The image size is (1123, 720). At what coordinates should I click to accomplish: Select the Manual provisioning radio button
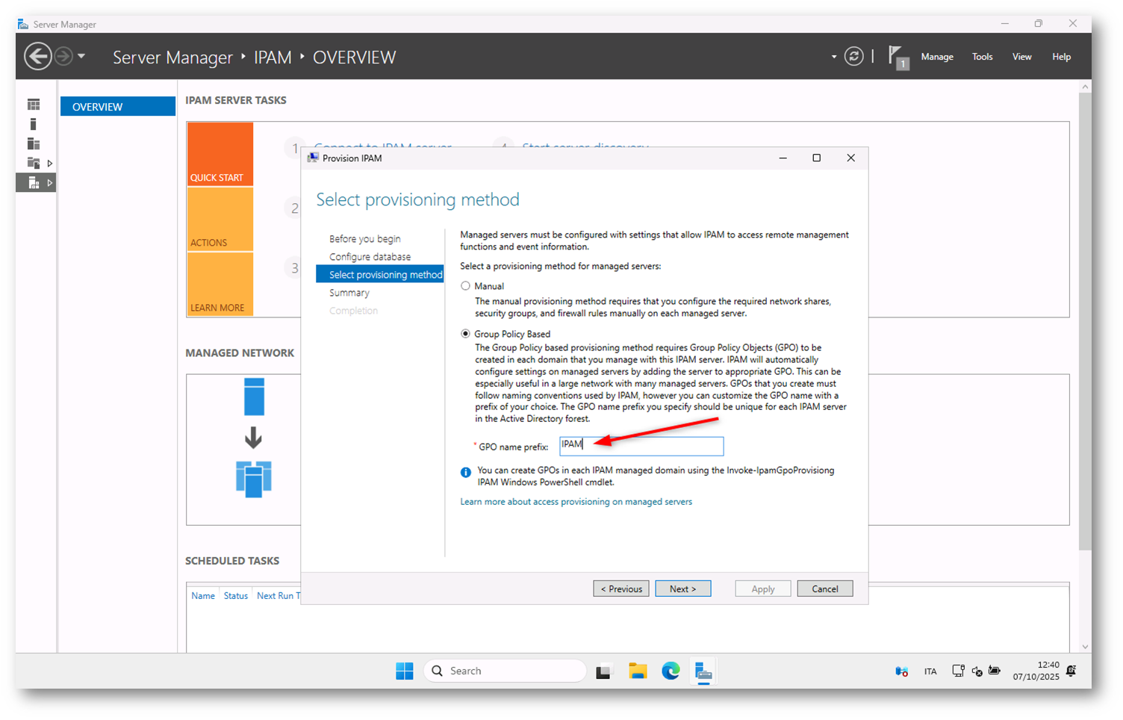coord(466,286)
